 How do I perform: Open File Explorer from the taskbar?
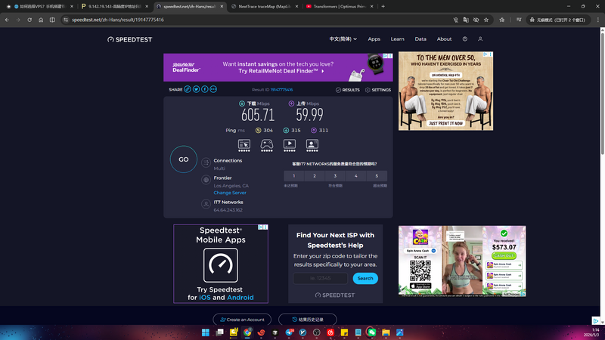[386, 332]
